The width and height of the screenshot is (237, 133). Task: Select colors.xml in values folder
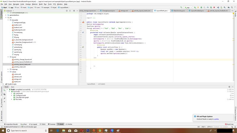point(17,74)
